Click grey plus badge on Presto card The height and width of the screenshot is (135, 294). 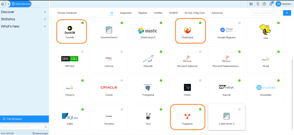click(200, 80)
